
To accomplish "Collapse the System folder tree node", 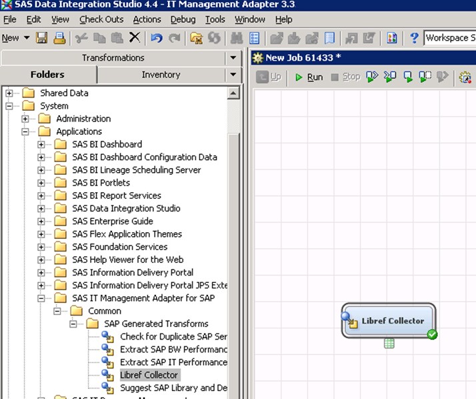I will click(9, 106).
